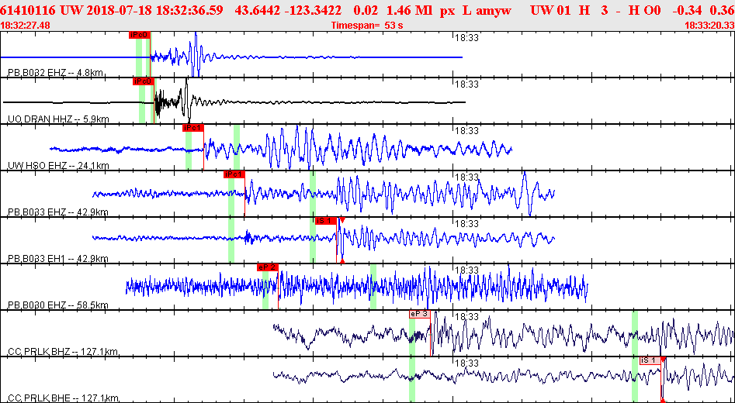Click the end time '18:33:20.33'
Screen dimensions: 735x403
tap(709, 26)
